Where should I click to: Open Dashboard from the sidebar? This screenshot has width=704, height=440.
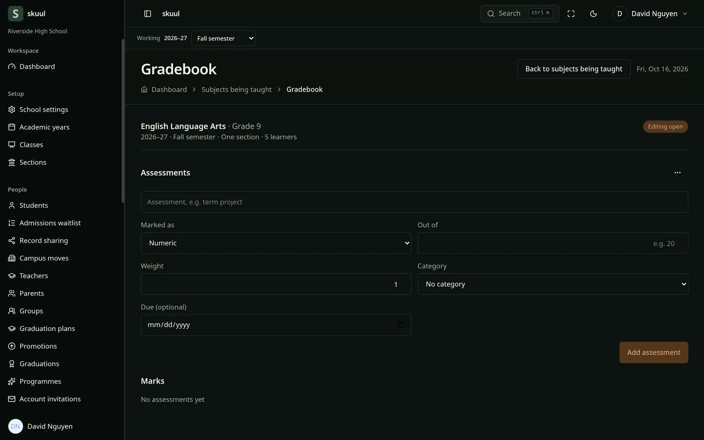tap(37, 66)
